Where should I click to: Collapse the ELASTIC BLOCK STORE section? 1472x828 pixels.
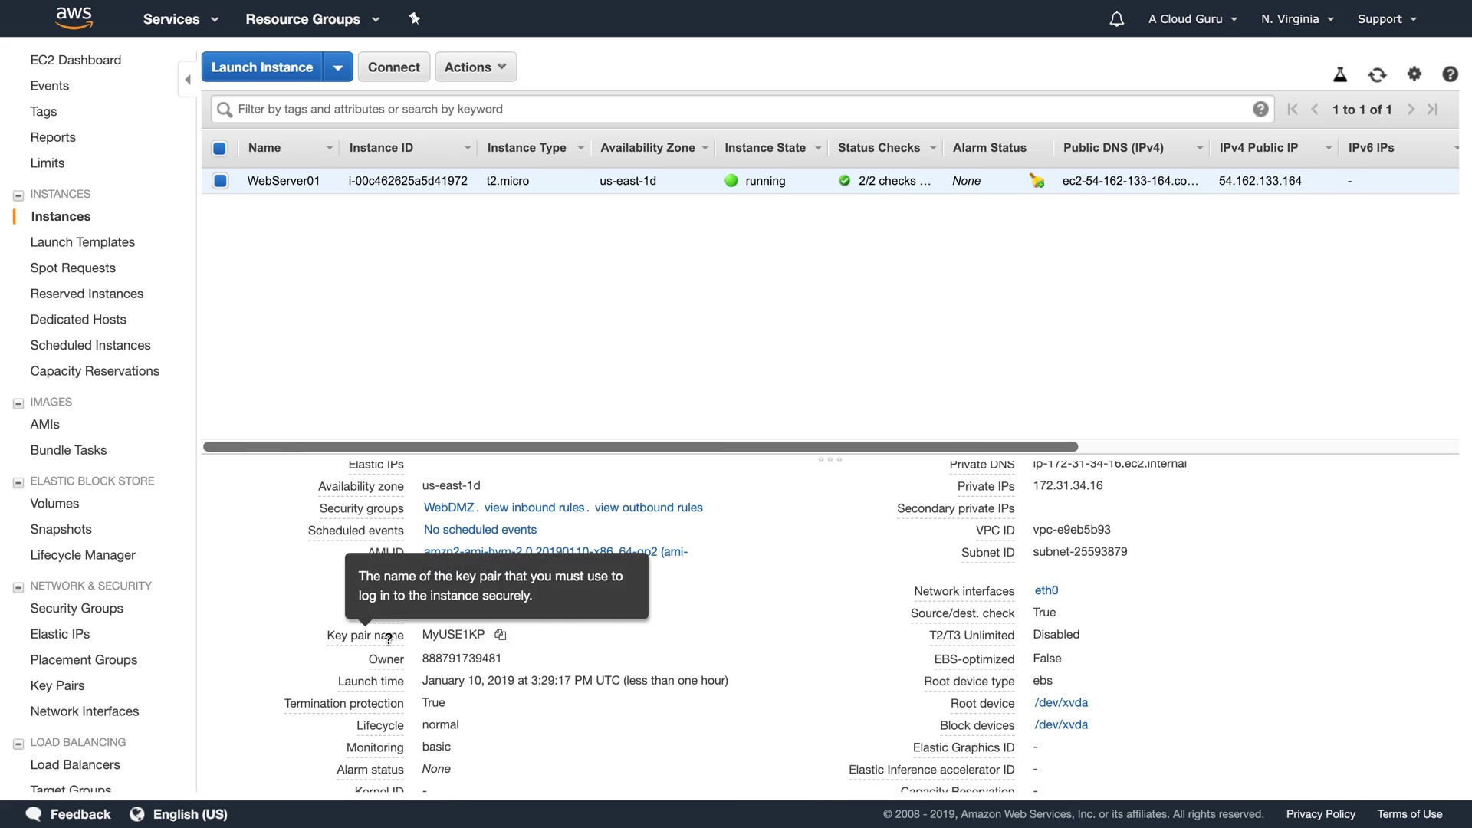click(18, 482)
